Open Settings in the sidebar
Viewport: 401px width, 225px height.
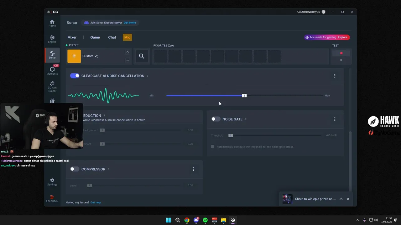[x=52, y=182]
